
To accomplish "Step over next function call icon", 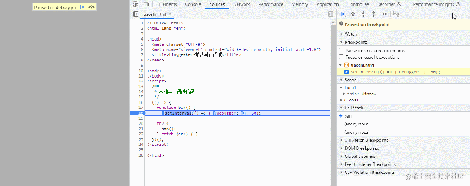I will tap(353, 14).
